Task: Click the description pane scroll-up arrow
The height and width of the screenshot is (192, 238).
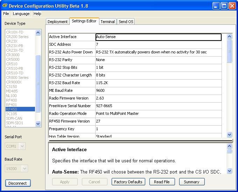Action: point(229,146)
